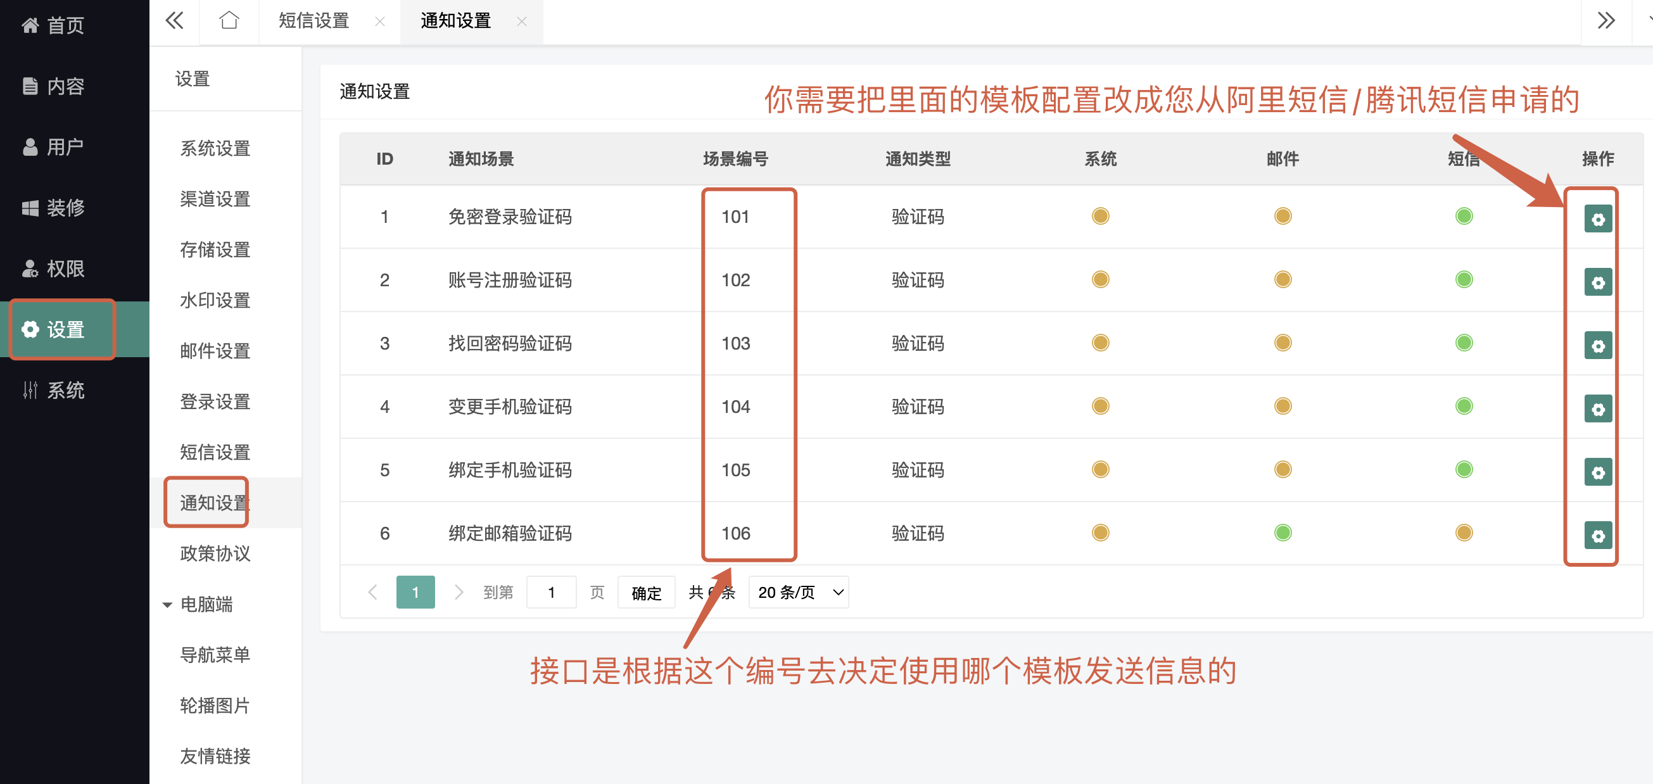
Task: Toggle 邮件 status dot for 绑定邮箱验证码
Action: [x=1282, y=533]
